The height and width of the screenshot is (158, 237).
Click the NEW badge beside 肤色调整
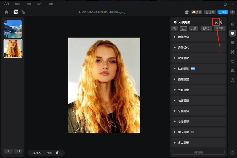click(193, 69)
